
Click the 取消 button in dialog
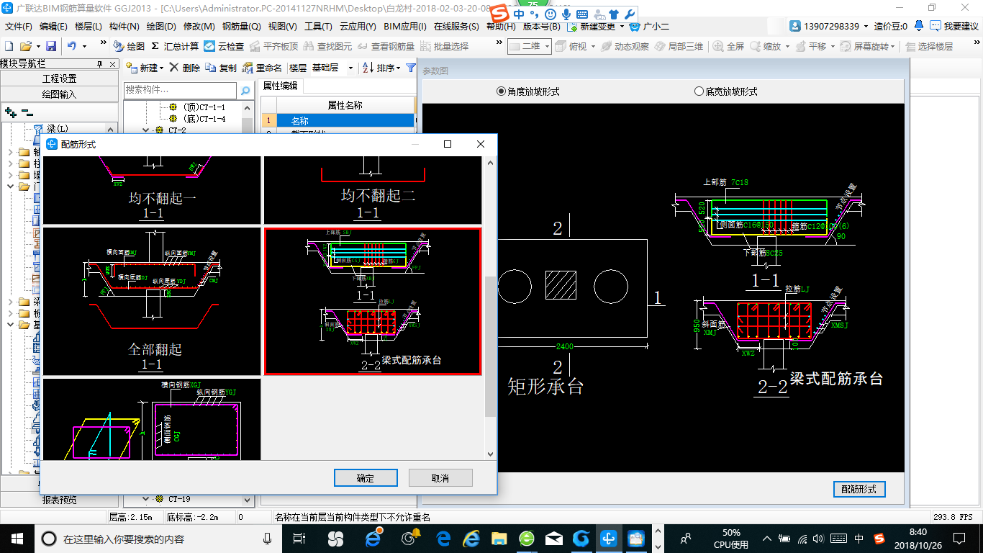[440, 478]
